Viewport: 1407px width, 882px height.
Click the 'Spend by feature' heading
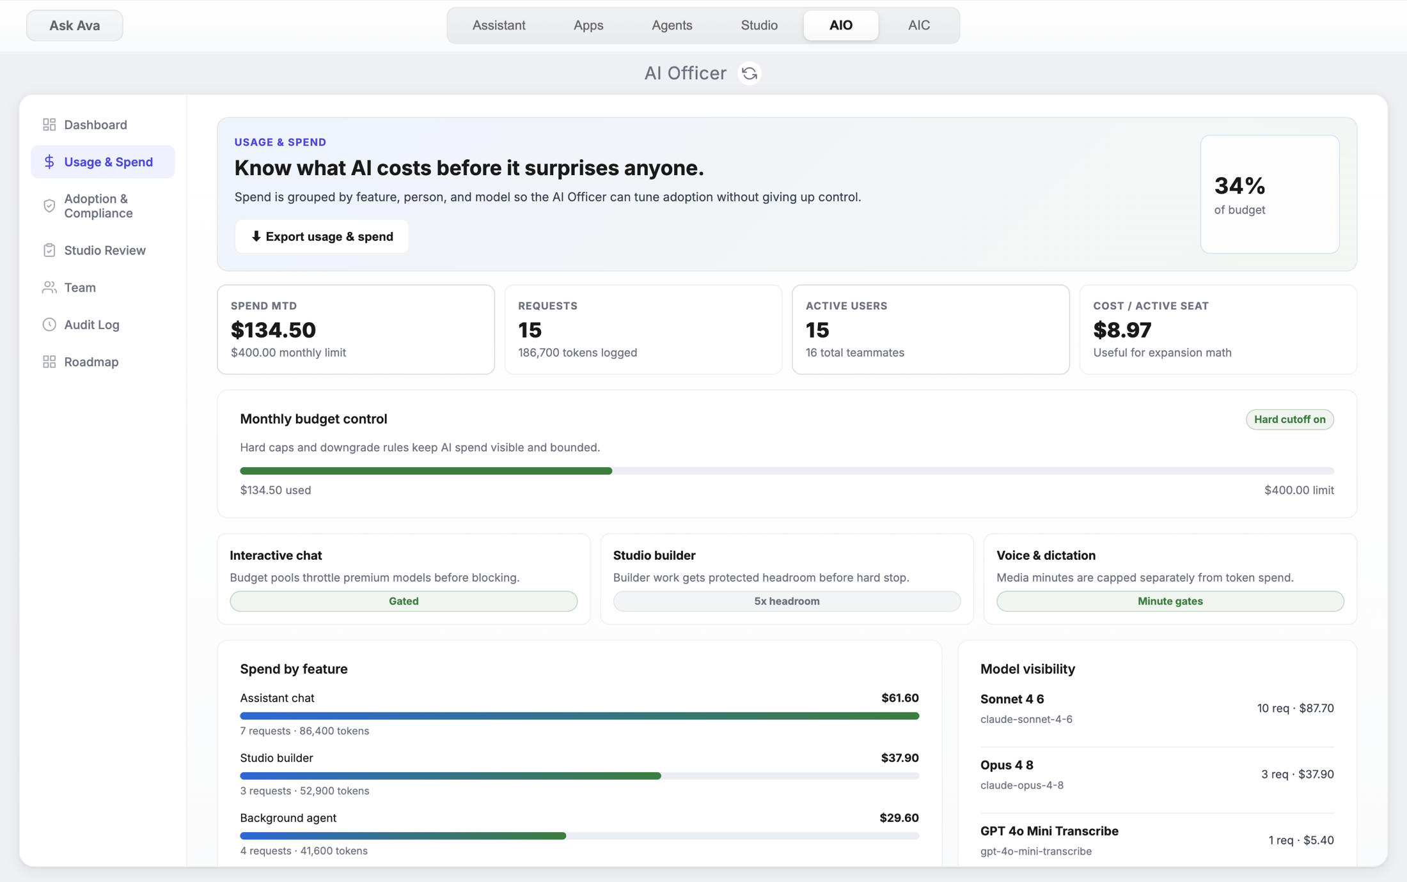294,669
